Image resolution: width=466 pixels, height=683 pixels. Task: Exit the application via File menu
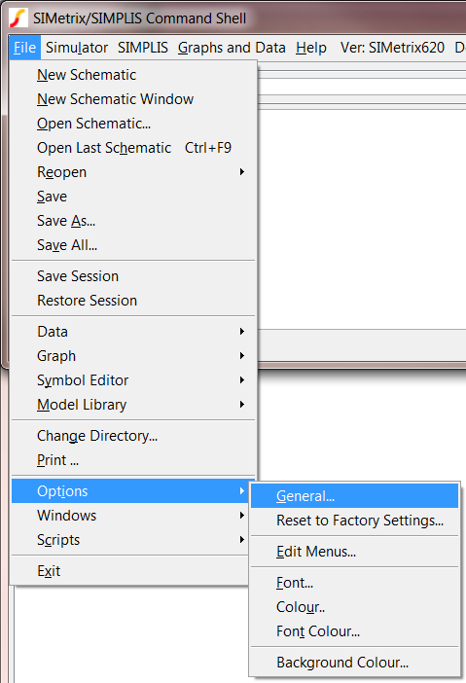point(129,571)
